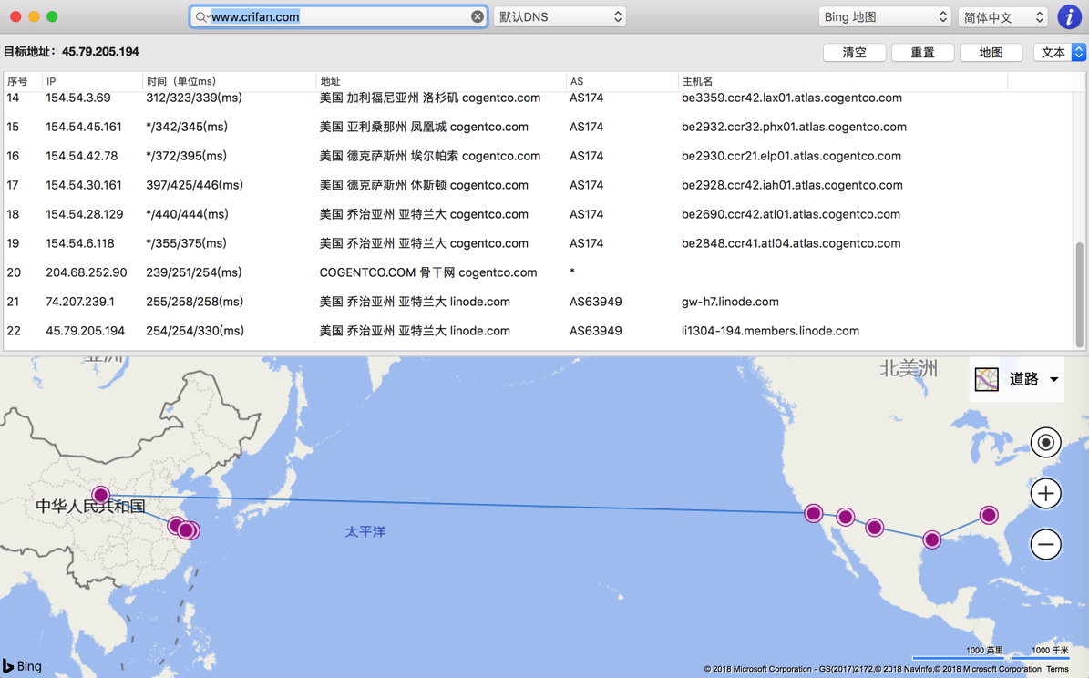This screenshot has height=678, width=1089.
Task: Click the 北美洲 label on the map
Action: tap(909, 369)
